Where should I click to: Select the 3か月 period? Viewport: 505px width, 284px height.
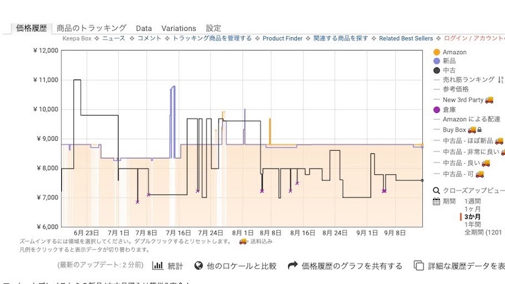(472, 216)
